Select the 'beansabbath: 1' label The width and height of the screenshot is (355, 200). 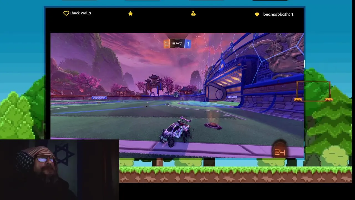[x=278, y=14]
